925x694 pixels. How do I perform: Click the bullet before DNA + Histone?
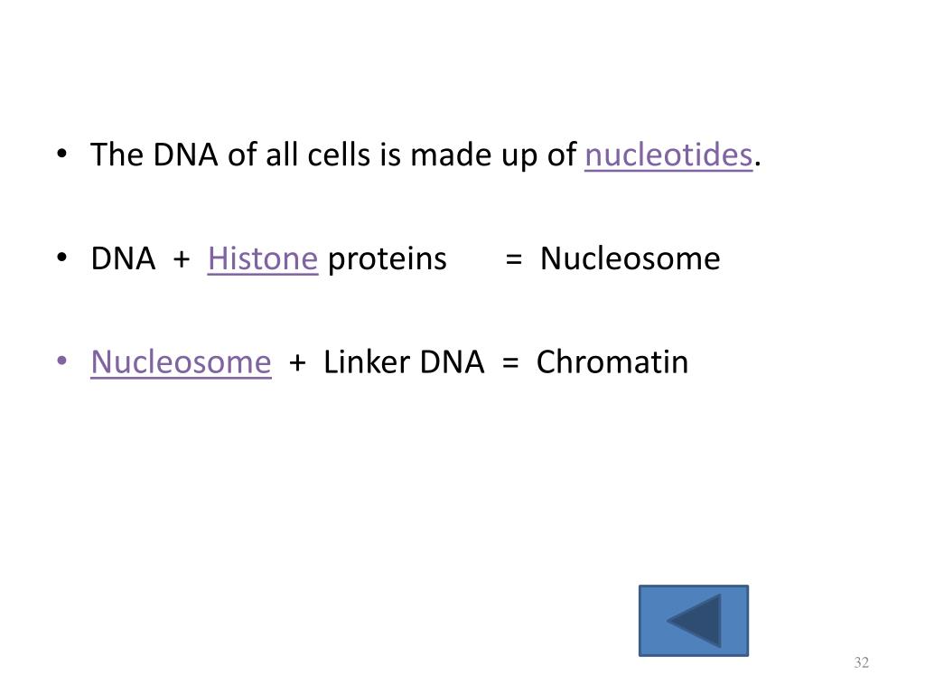click(62, 258)
